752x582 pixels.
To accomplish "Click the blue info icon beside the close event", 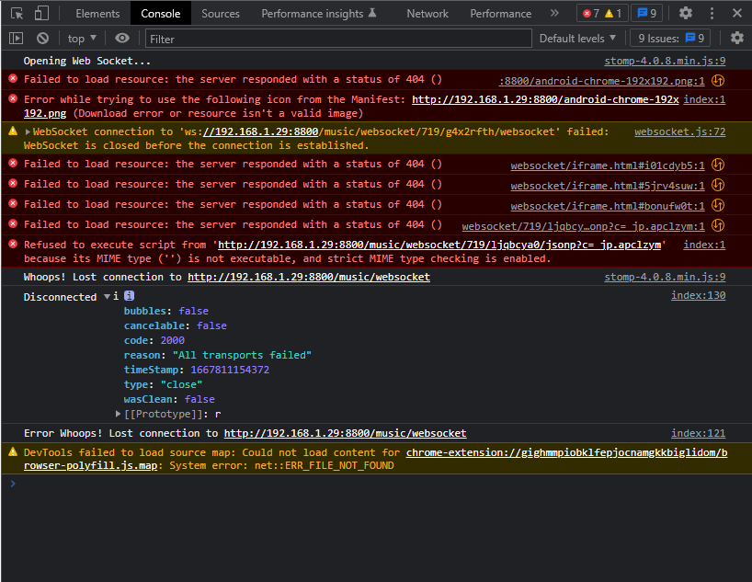I will 127,295.
